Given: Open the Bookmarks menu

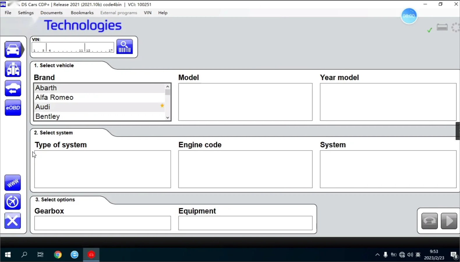Looking at the screenshot, I should [82, 13].
